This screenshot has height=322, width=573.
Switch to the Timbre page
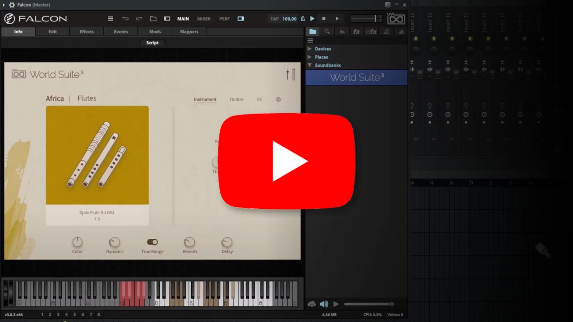tap(236, 99)
